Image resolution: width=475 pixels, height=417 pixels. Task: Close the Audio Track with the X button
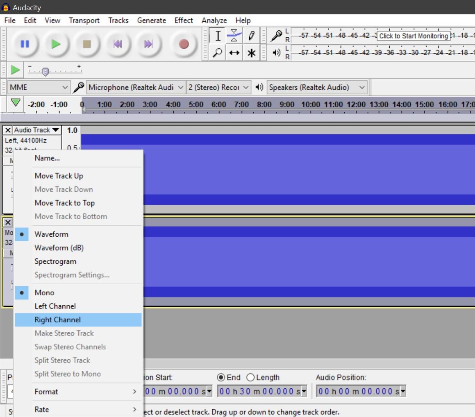point(7,130)
